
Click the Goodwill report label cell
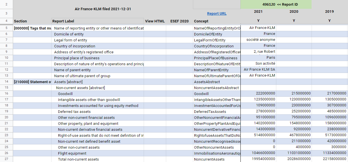click(98, 94)
